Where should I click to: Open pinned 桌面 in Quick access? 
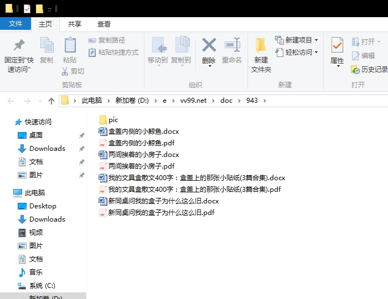pos(30,135)
